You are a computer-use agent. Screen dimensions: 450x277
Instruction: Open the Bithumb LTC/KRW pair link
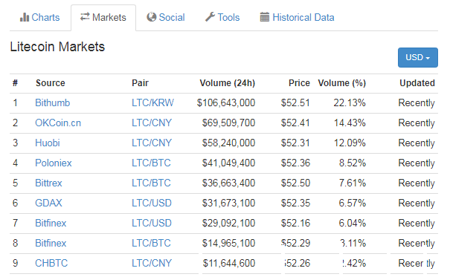click(x=152, y=102)
